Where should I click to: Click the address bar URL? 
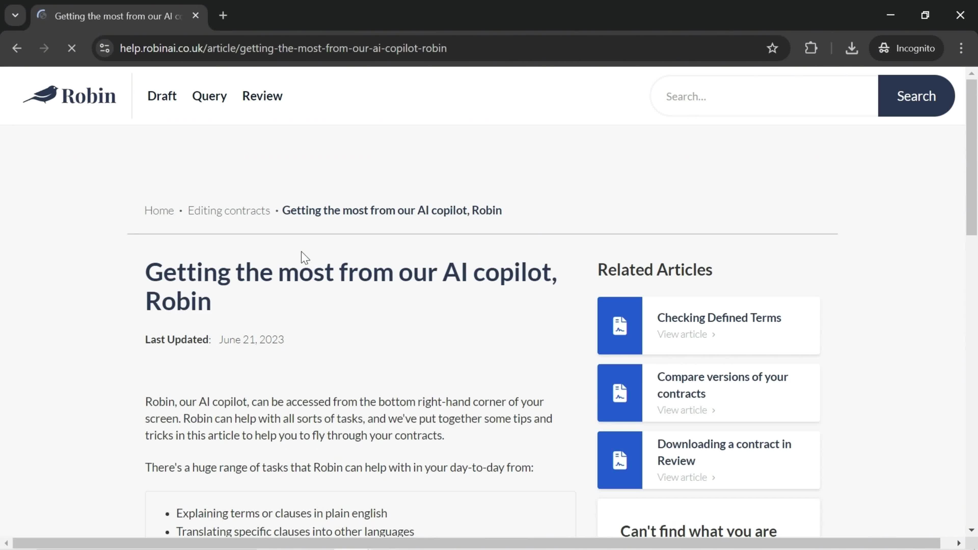(x=283, y=48)
